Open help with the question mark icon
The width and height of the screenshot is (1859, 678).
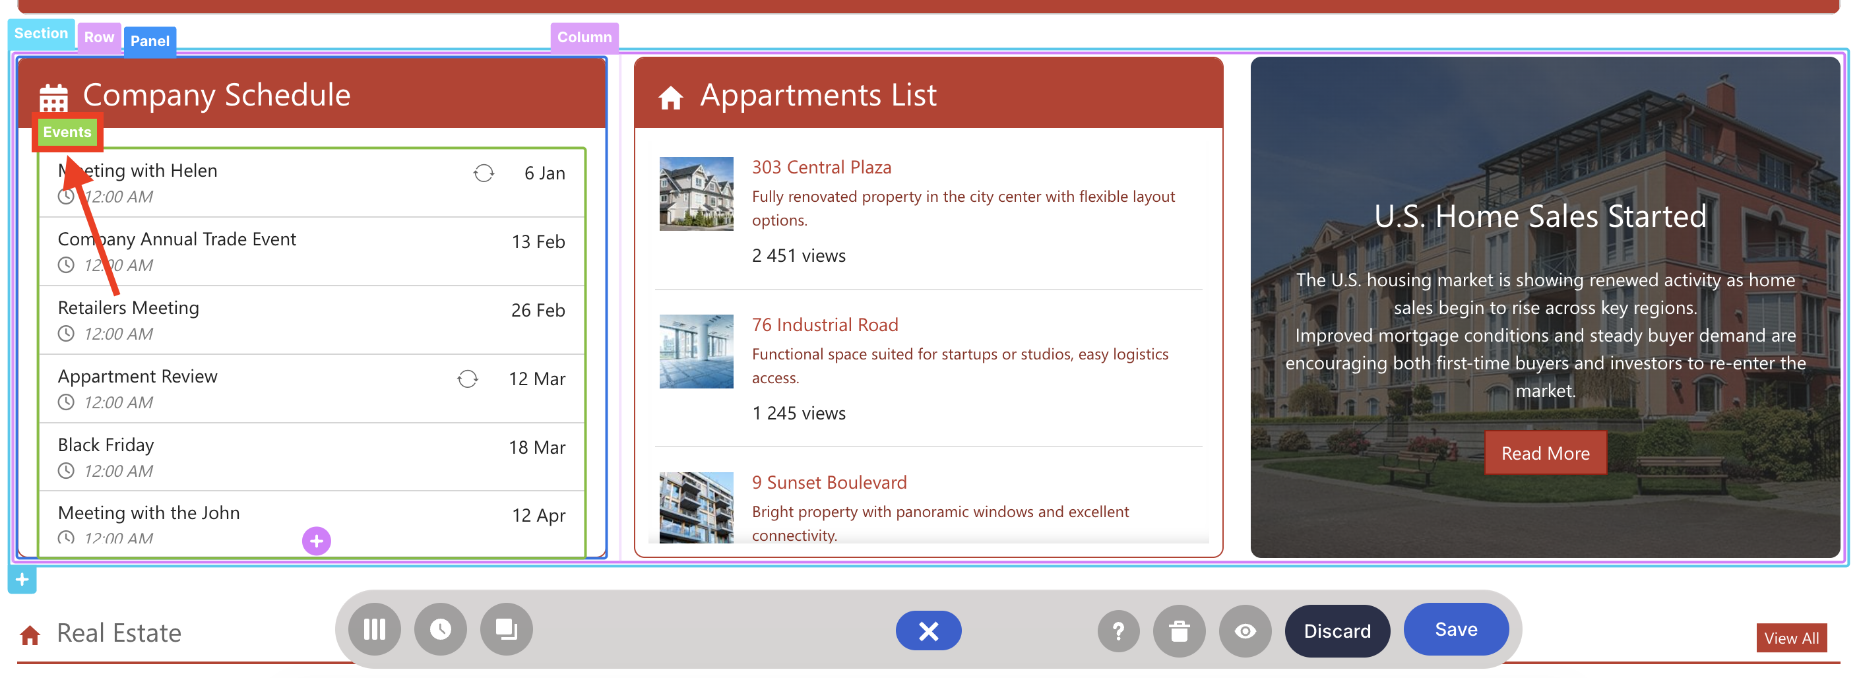click(x=1118, y=631)
